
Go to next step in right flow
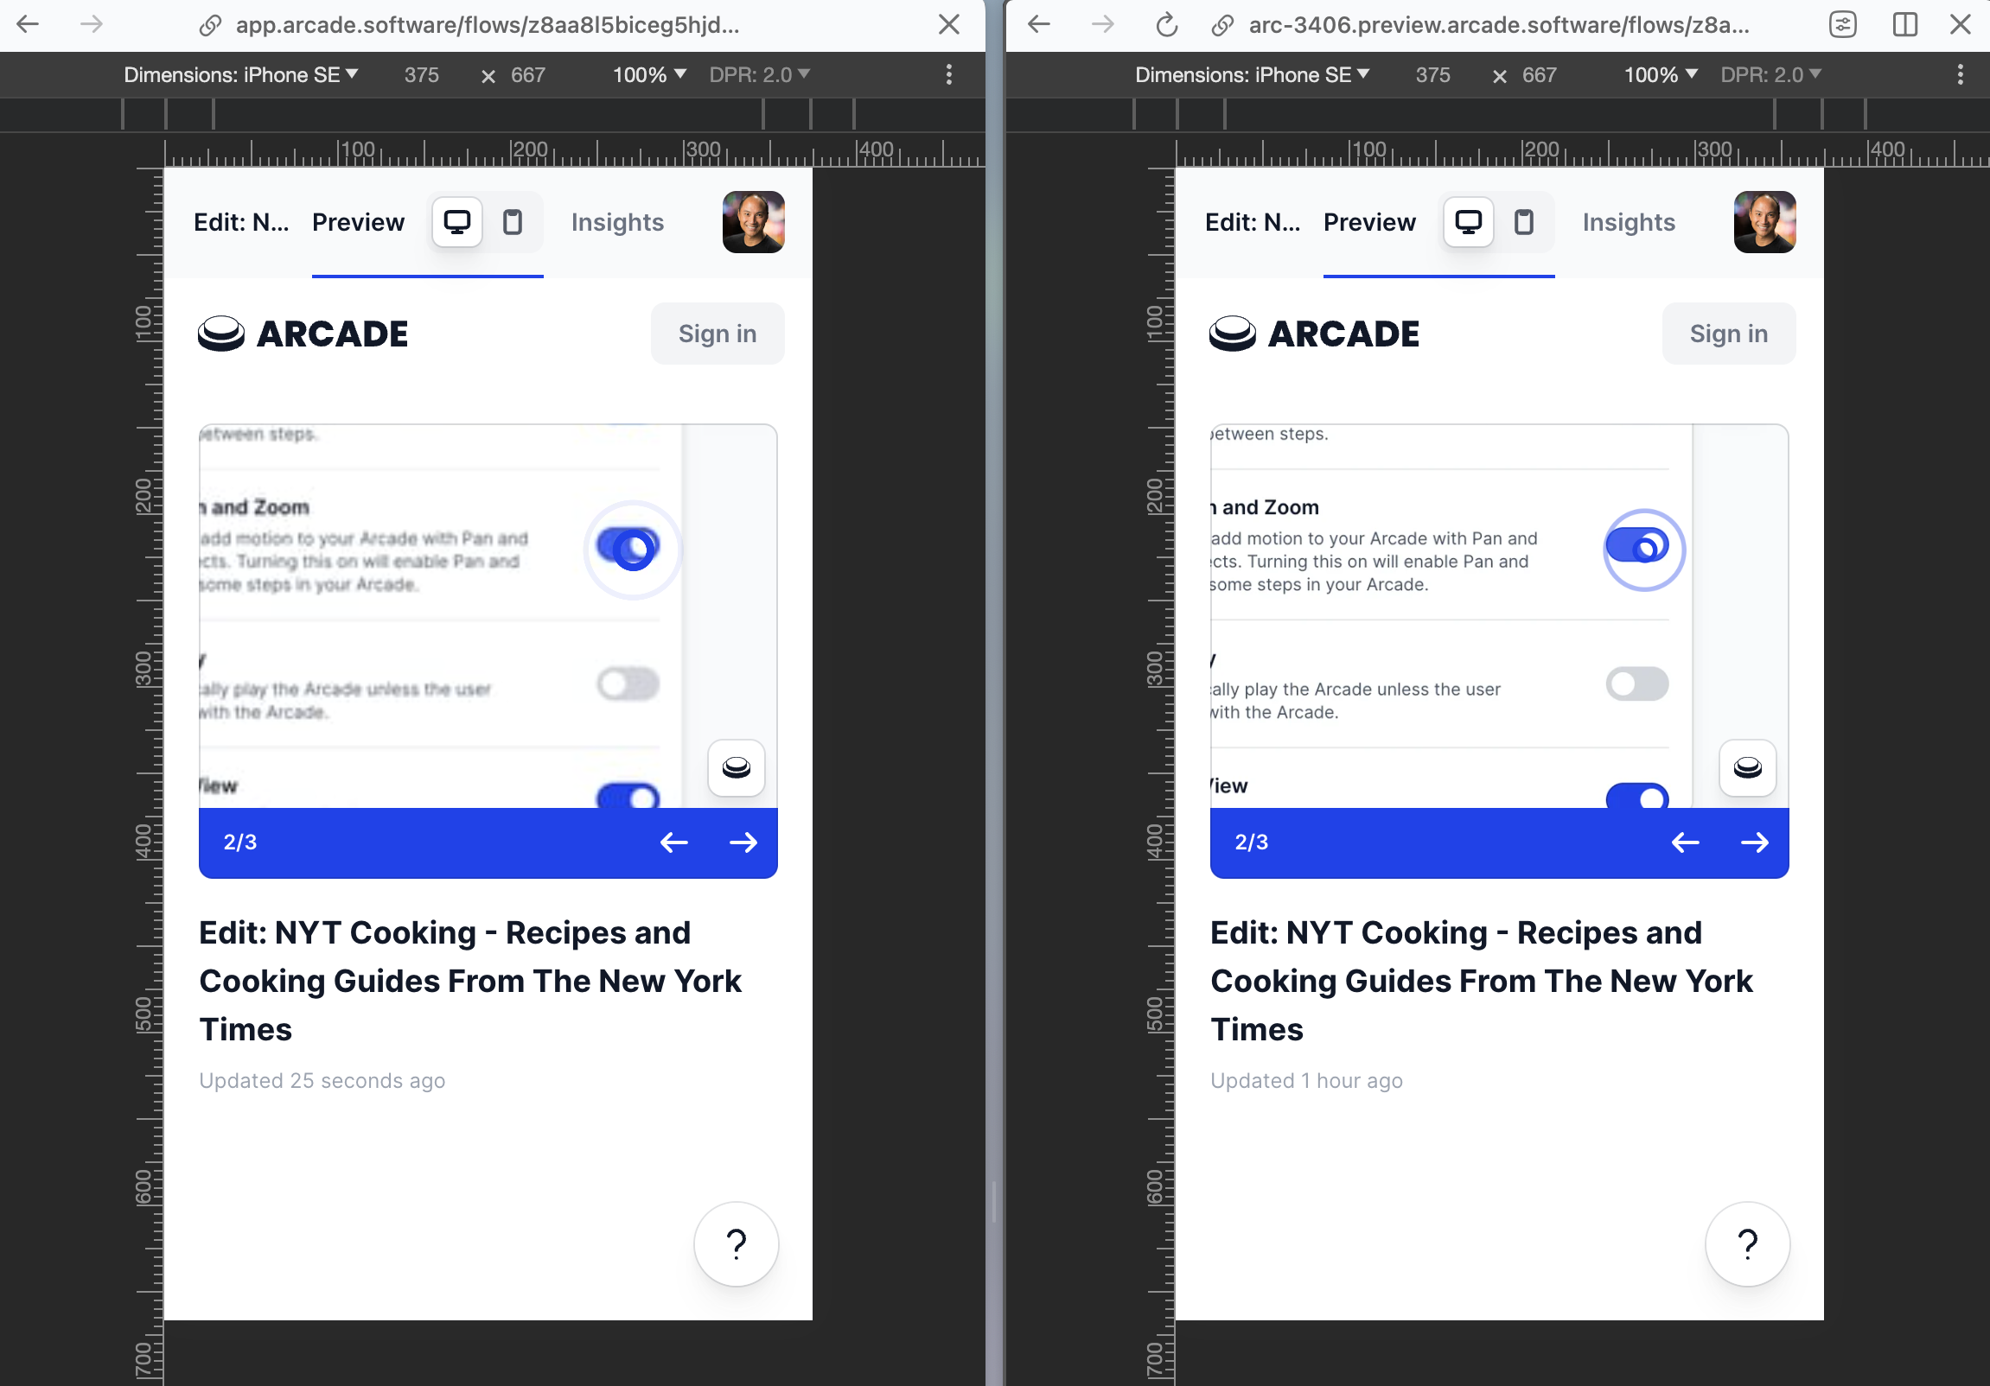click(1754, 842)
